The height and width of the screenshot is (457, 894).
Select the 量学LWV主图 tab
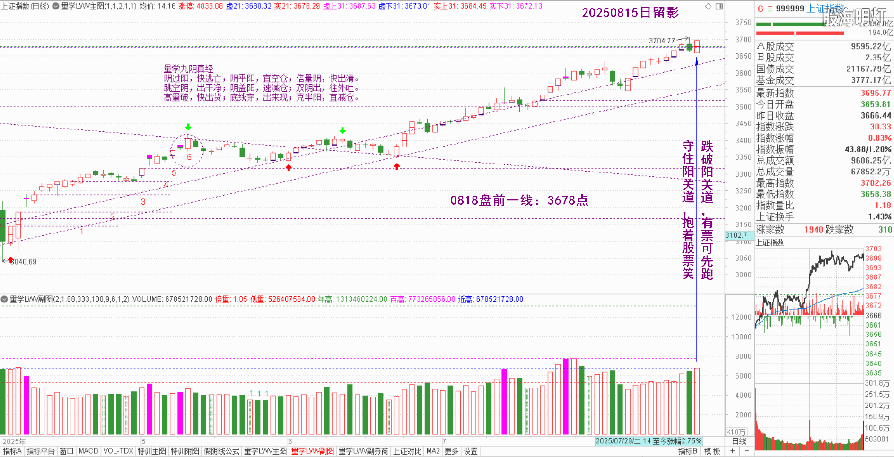coord(265,451)
